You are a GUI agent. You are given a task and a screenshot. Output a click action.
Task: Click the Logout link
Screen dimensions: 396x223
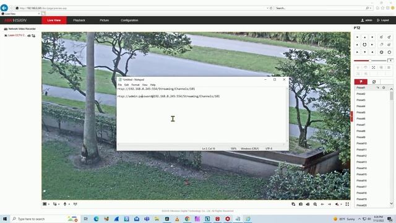click(x=383, y=20)
